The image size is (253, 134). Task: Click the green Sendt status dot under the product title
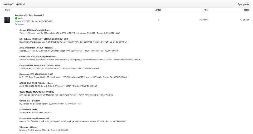tap(16, 18)
